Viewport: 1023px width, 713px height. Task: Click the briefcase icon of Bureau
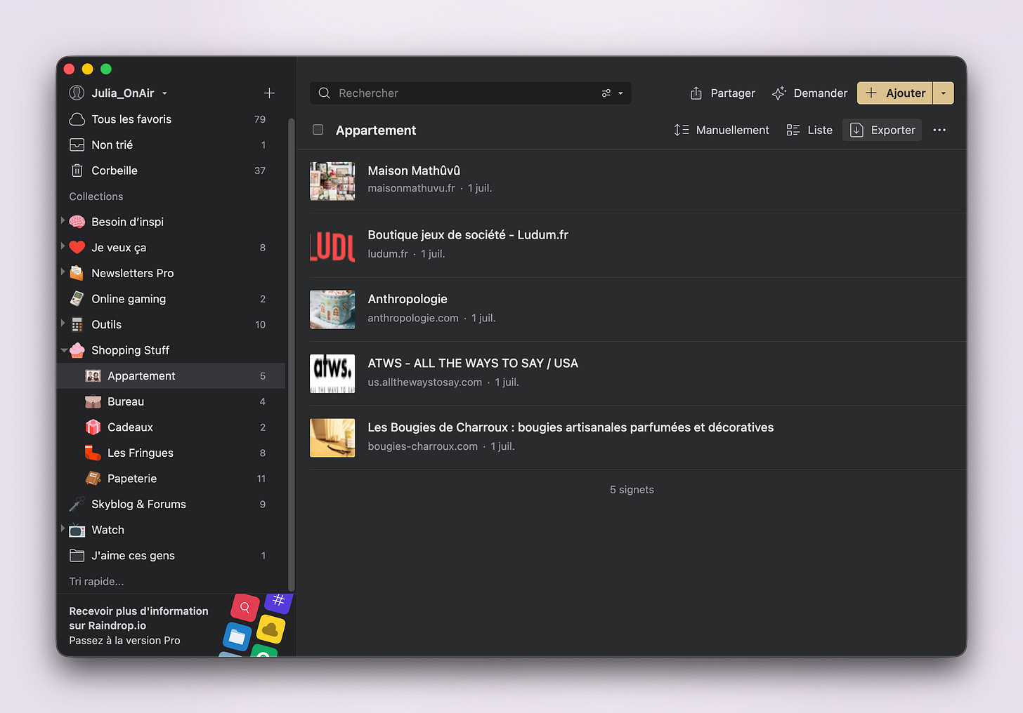point(93,401)
